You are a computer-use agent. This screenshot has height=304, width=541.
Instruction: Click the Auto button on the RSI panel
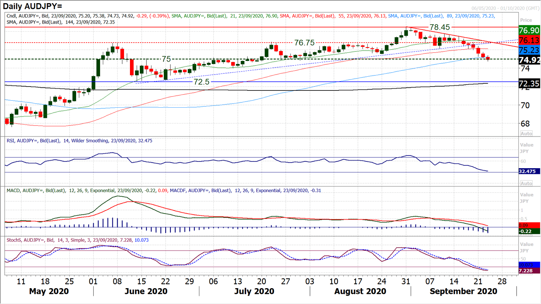tap(527, 183)
